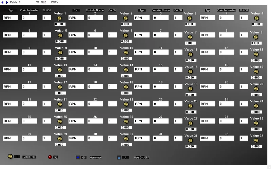Click the Value 3 knob
The width and height of the screenshot is (271, 169).
coord(189,18)
